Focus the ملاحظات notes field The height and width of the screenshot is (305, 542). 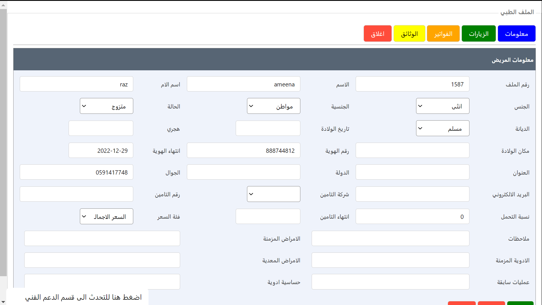pos(390,238)
